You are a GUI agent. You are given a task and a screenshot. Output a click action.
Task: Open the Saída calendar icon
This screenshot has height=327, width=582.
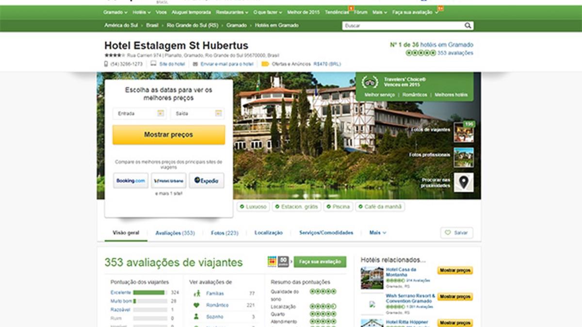(x=218, y=113)
